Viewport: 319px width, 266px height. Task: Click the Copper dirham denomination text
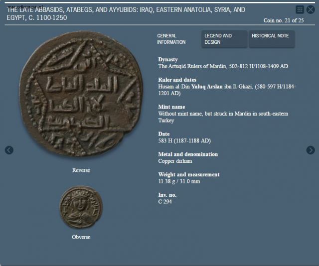175,161
